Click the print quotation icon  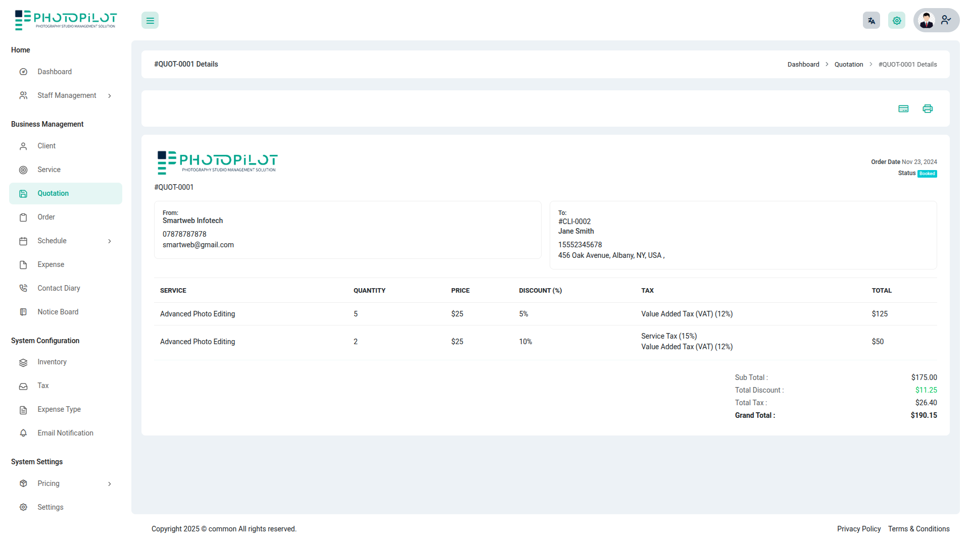pyautogui.click(x=928, y=108)
